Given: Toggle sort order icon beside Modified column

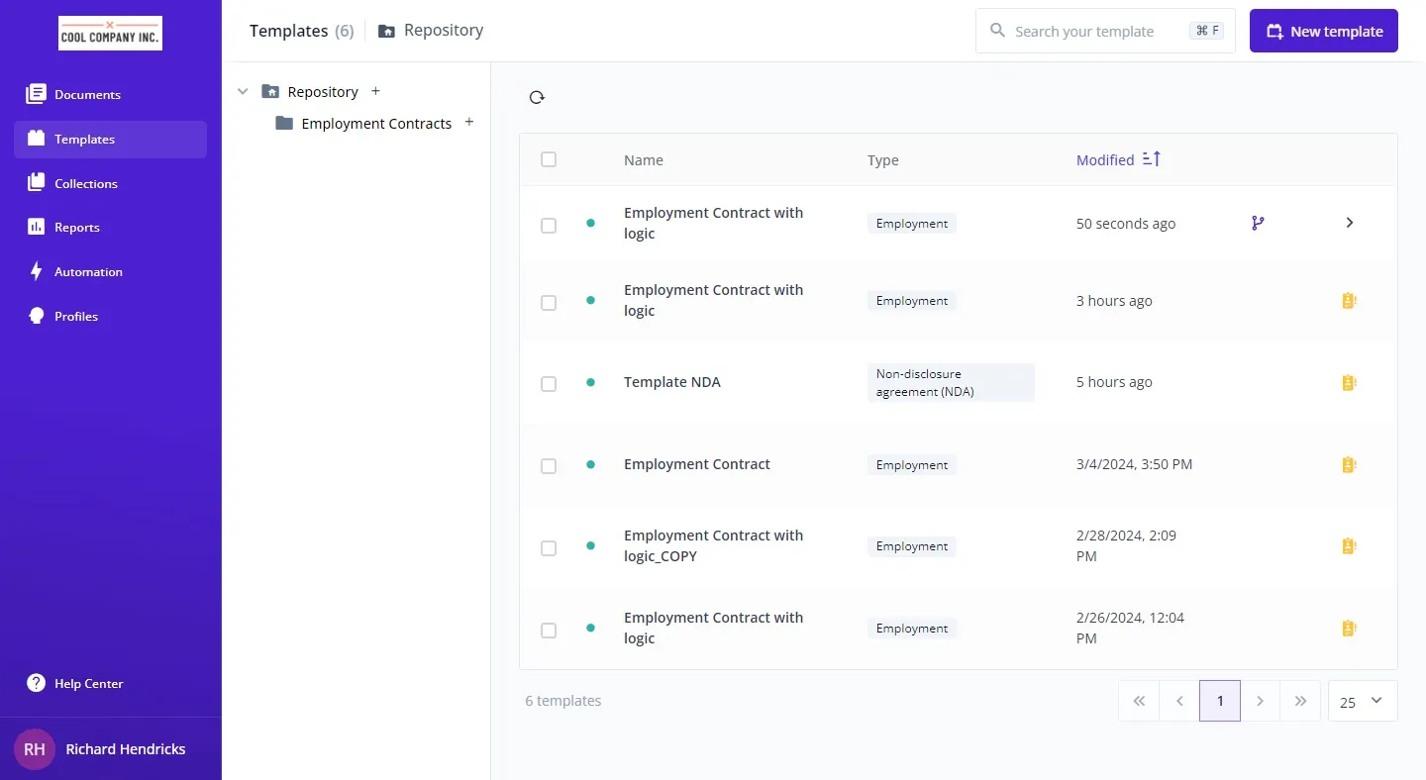Looking at the screenshot, I should tap(1151, 159).
